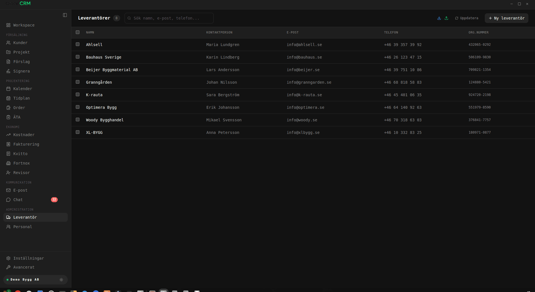Click the ORG.NUMMER column header
Viewport: 535px width, 292px height.
478,33
